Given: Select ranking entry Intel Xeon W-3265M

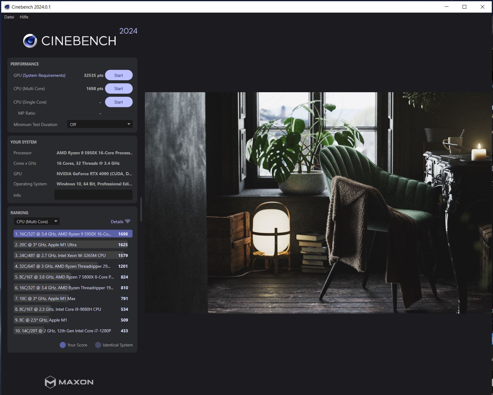Looking at the screenshot, I should pos(73,255).
